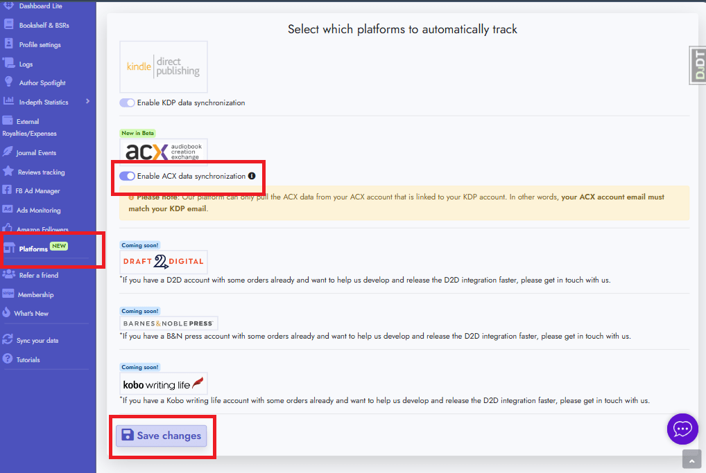Click the NEW badge beside Platforms
Screen dimensions: 706x473
[59, 246]
